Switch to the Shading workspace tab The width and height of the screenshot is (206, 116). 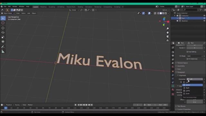pyautogui.click(x=80, y=7)
